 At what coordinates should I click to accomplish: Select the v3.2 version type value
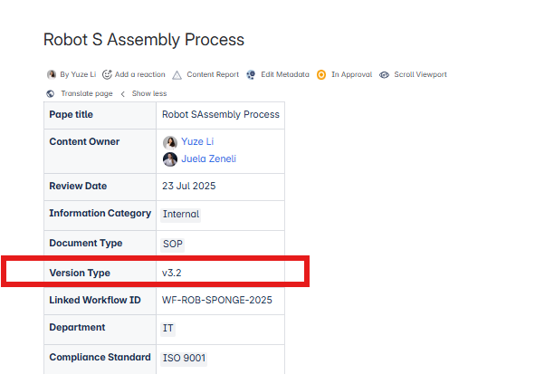point(172,274)
